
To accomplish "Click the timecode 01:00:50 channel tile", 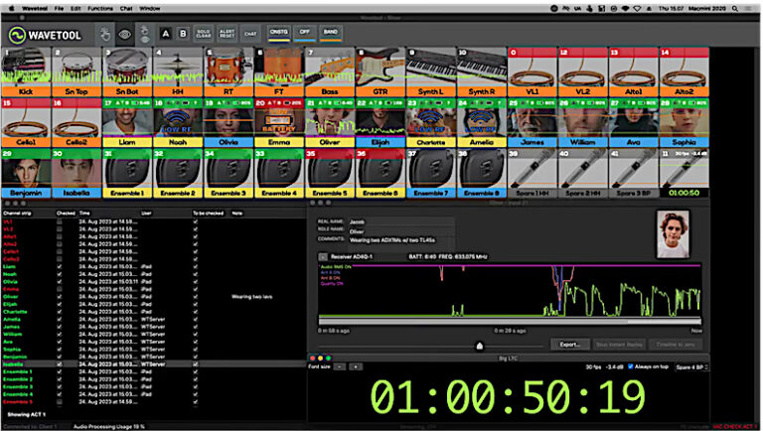I will (684, 173).
